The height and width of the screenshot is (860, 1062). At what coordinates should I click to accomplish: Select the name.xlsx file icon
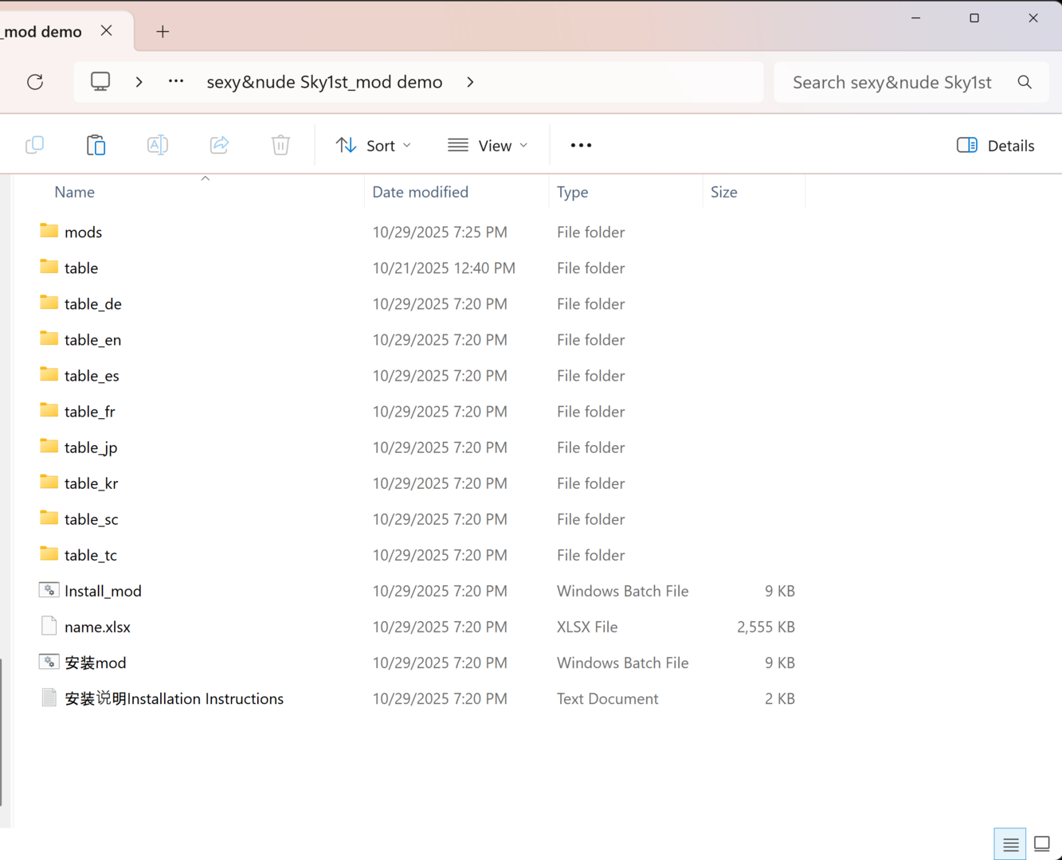coord(49,626)
